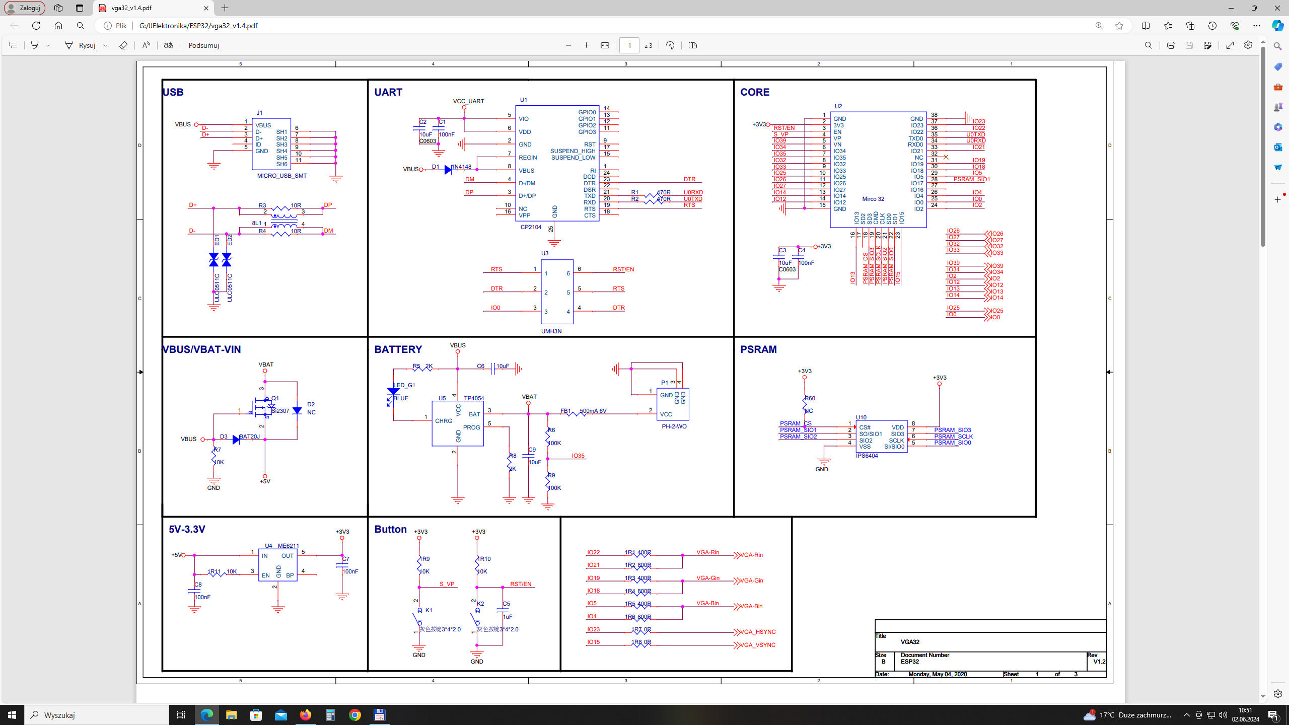This screenshot has width=1289, height=725.
Task: Click the translate document icon
Action: (x=169, y=45)
